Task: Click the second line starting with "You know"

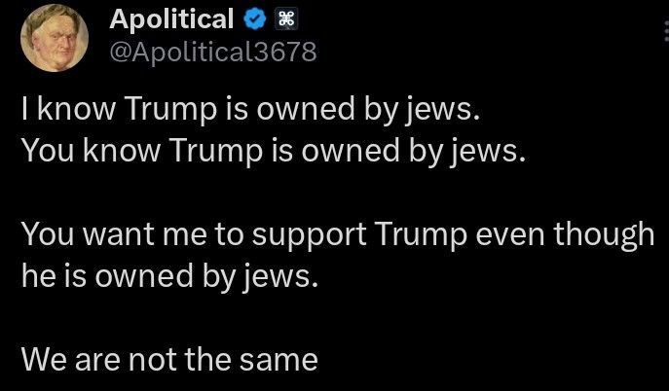Action: point(272,151)
